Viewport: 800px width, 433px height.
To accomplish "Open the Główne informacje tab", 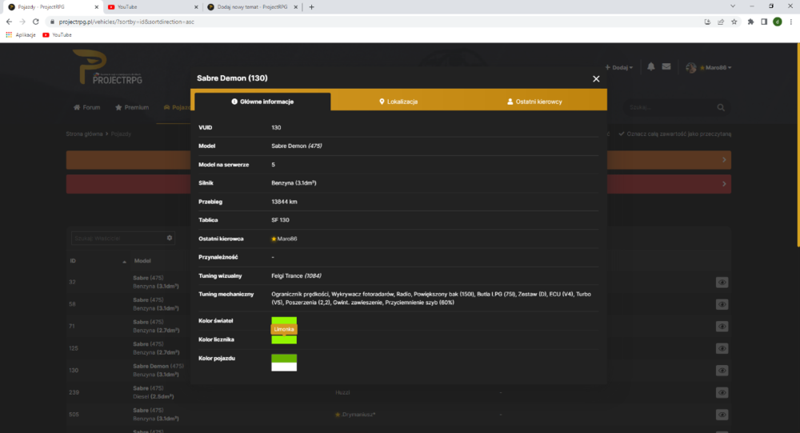I will tap(262, 102).
